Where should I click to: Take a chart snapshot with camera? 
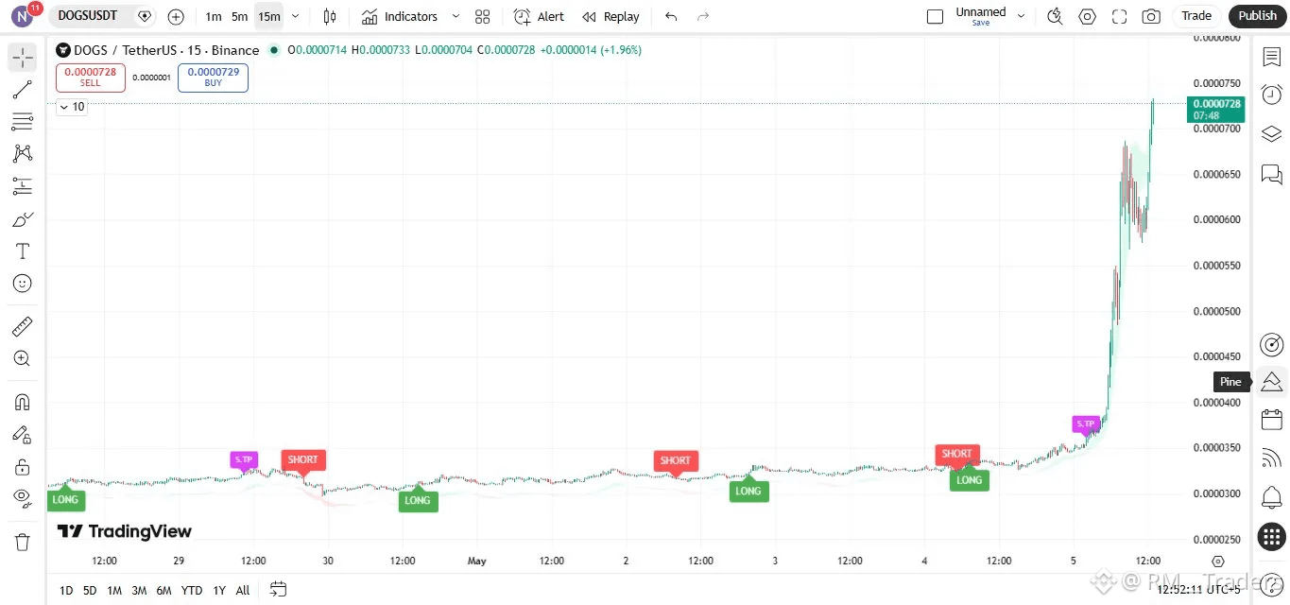pyautogui.click(x=1151, y=16)
